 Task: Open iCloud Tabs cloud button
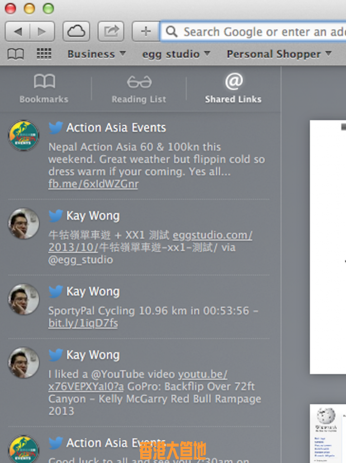click(x=76, y=31)
